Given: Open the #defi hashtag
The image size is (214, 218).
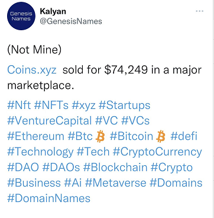Looking at the screenshot, I should (184, 136).
